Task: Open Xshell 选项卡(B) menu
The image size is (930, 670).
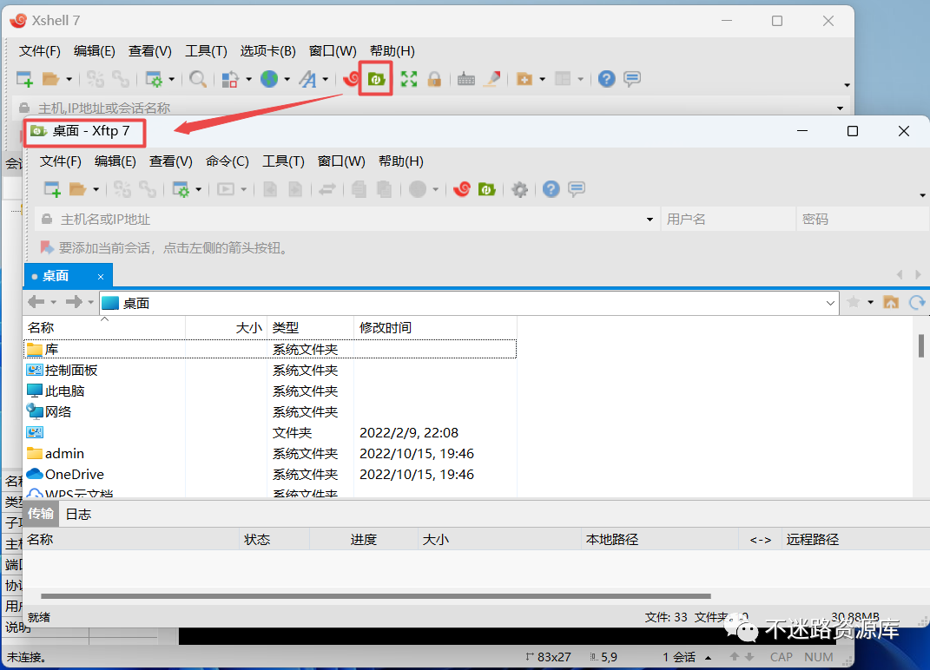Action: [x=267, y=51]
